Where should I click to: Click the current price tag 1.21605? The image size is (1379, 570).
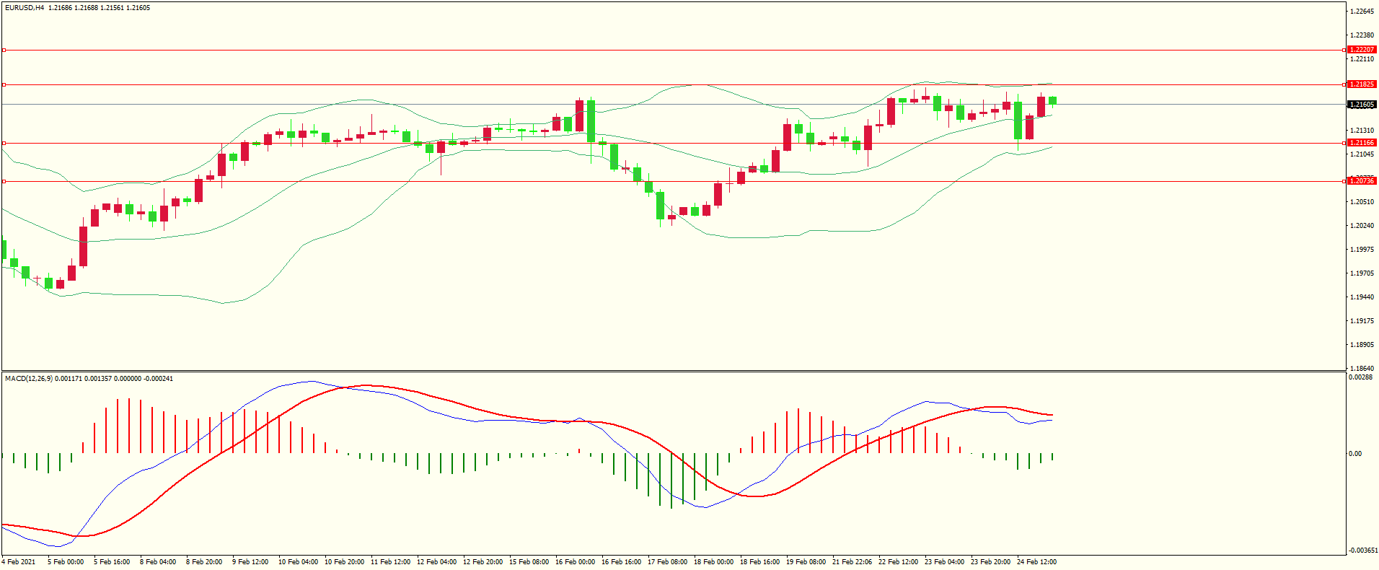click(x=1362, y=105)
